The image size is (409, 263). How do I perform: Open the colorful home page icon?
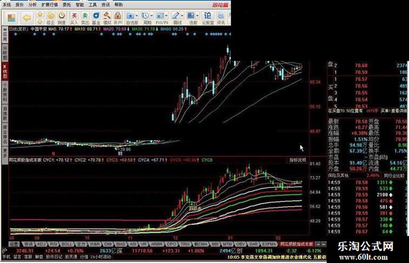(11, 18)
